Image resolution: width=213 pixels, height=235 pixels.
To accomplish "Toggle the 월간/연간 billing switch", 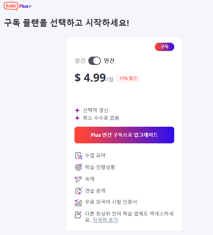I will 95,61.
